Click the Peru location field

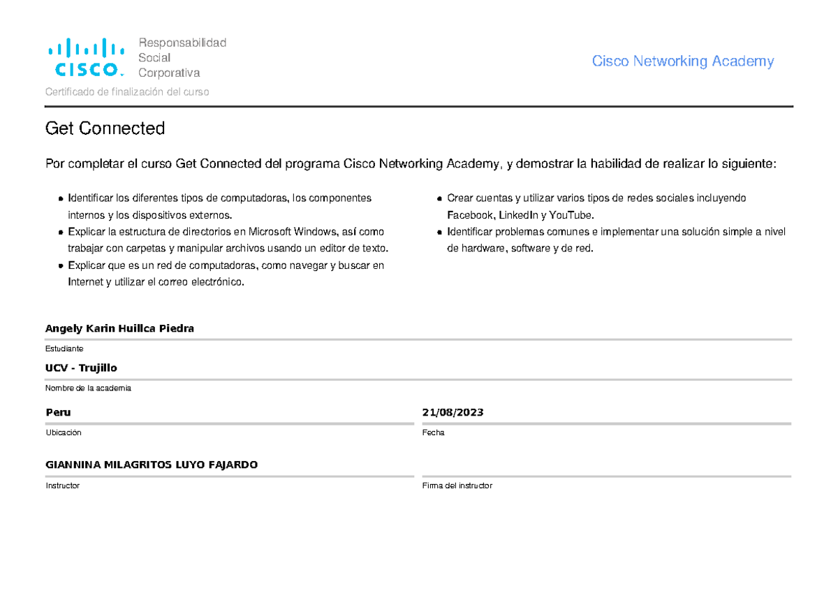click(58, 412)
